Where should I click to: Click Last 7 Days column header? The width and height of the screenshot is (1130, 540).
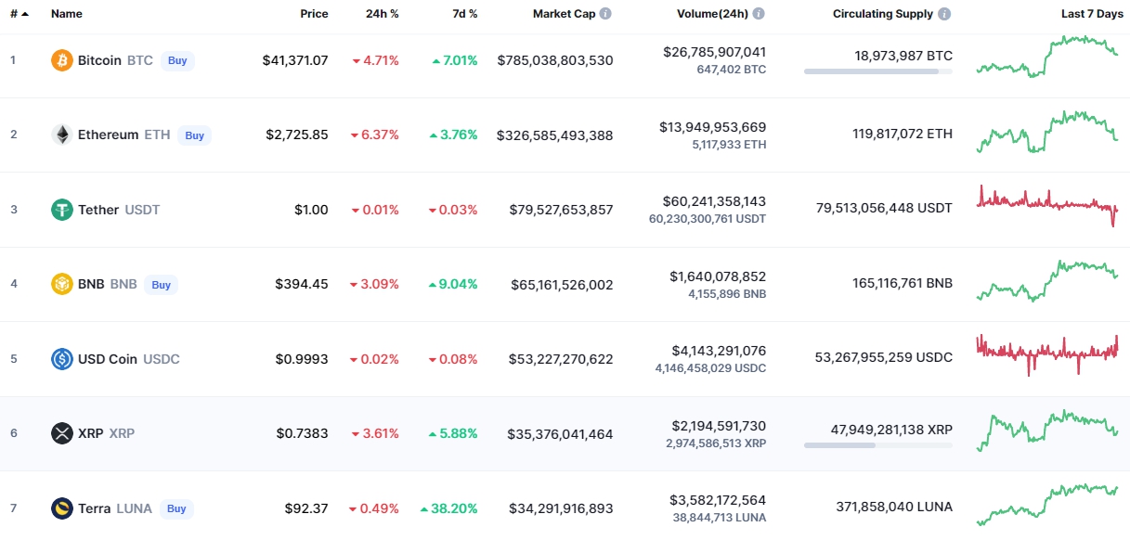tap(1090, 14)
